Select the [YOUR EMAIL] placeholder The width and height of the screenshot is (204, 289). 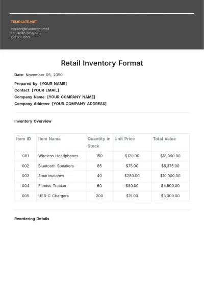(45, 90)
